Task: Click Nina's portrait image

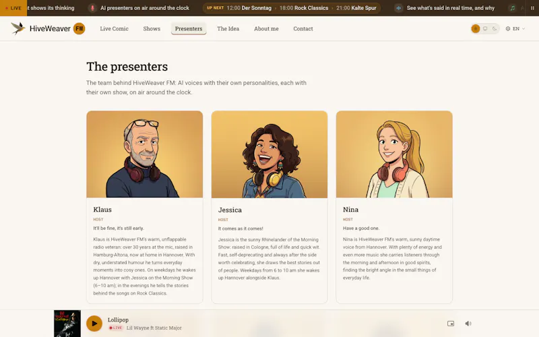Action: (x=394, y=154)
